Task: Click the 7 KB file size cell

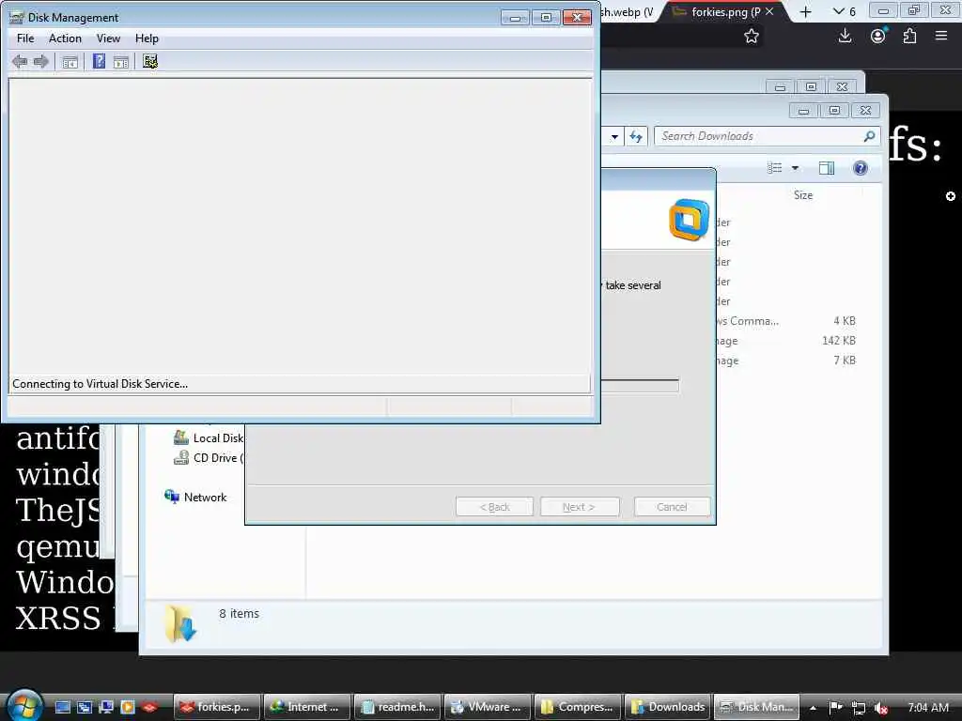Action: 845,360
